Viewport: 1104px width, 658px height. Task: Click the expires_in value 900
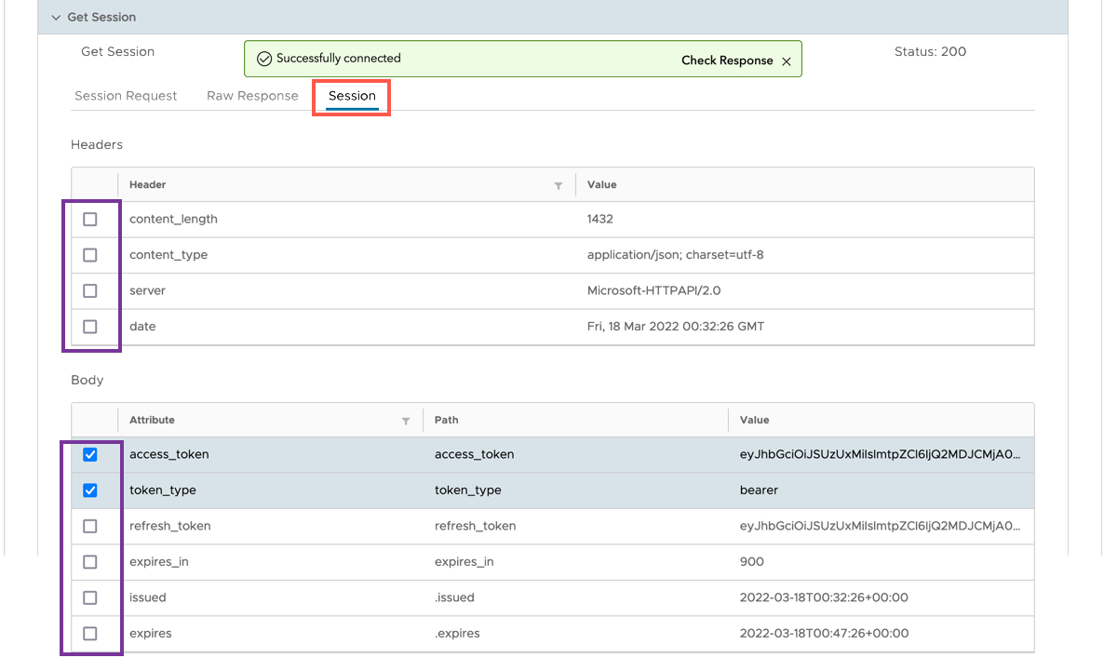tap(751, 562)
